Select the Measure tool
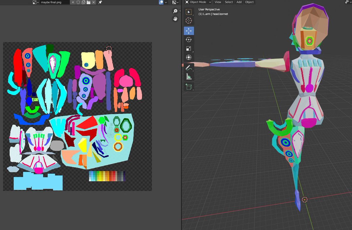This screenshot has height=230, width=352. [x=189, y=77]
